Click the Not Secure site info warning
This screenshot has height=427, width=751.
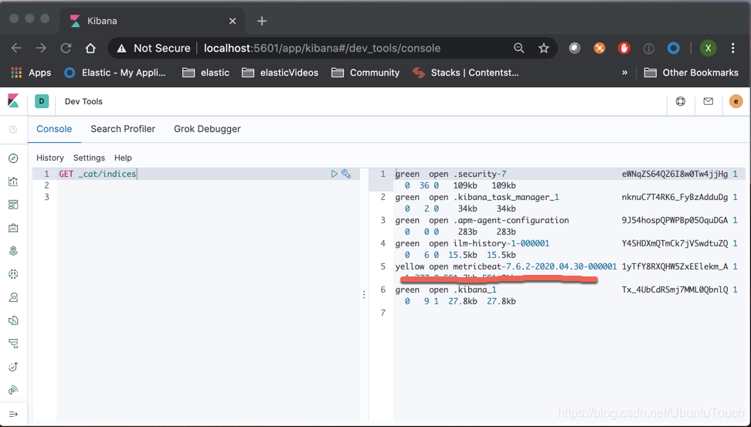click(x=153, y=48)
